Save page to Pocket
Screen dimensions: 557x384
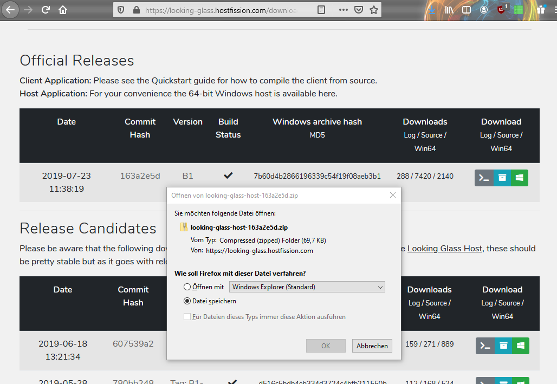pos(359,10)
